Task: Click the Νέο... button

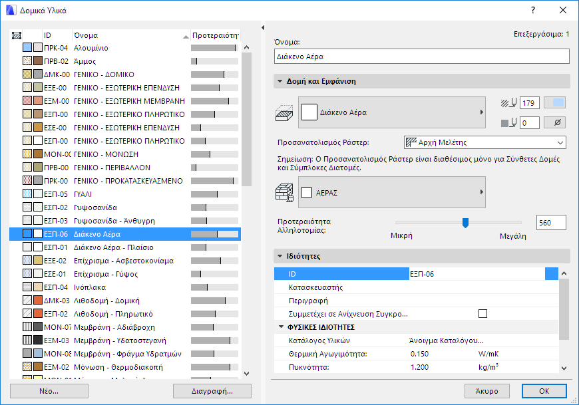Action: (x=49, y=391)
